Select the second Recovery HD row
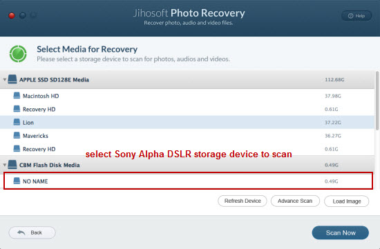Screen dimensions: 380x249 tap(187, 149)
